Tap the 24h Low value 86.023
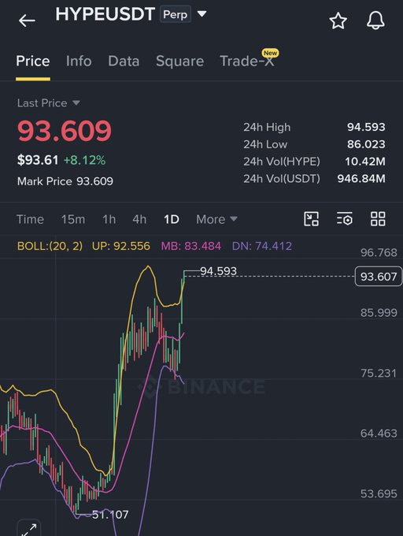This screenshot has height=536, width=403. (x=366, y=144)
